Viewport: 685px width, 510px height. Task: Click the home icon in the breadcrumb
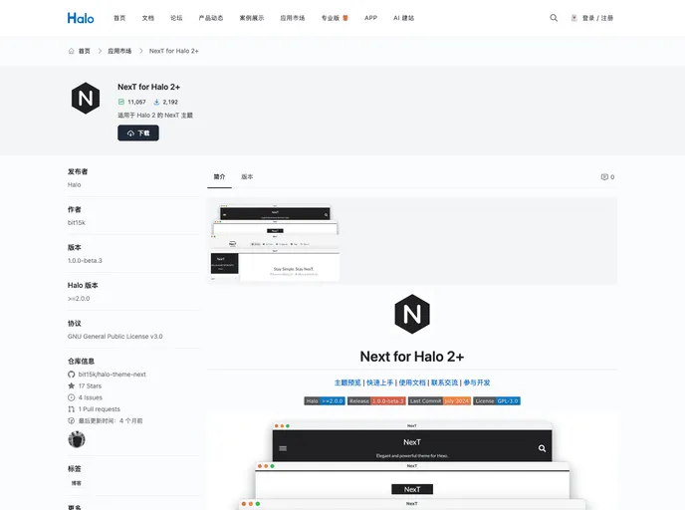point(71,51)
